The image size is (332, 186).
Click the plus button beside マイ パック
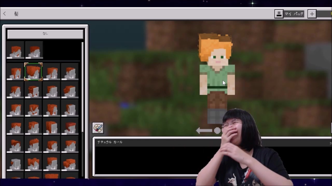(x=312, y=14)
